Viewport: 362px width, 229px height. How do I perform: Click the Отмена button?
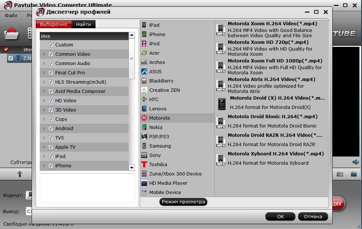(x=313, y=216)
